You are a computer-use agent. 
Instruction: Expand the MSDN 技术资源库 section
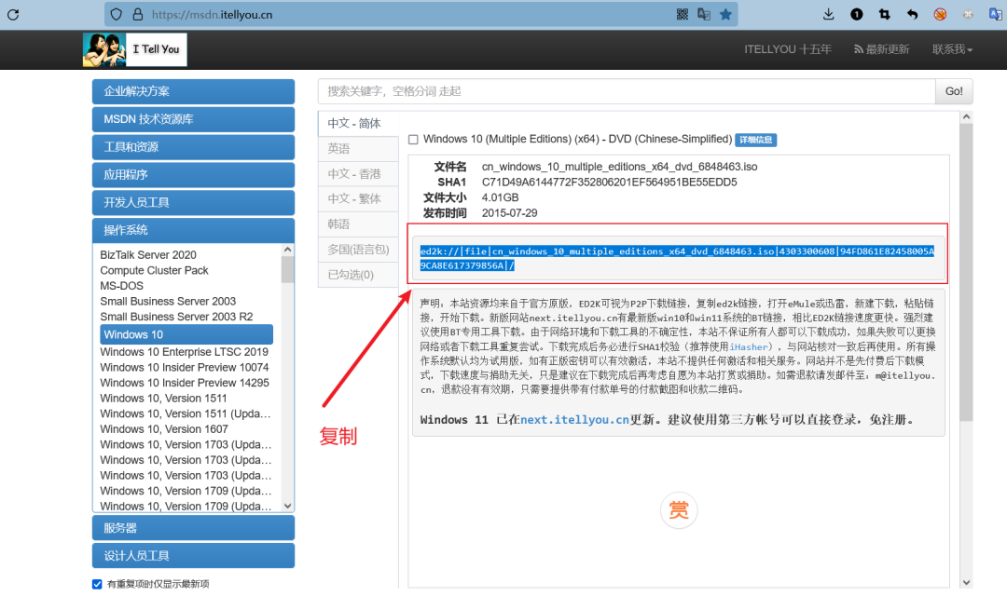pos(193,119)
